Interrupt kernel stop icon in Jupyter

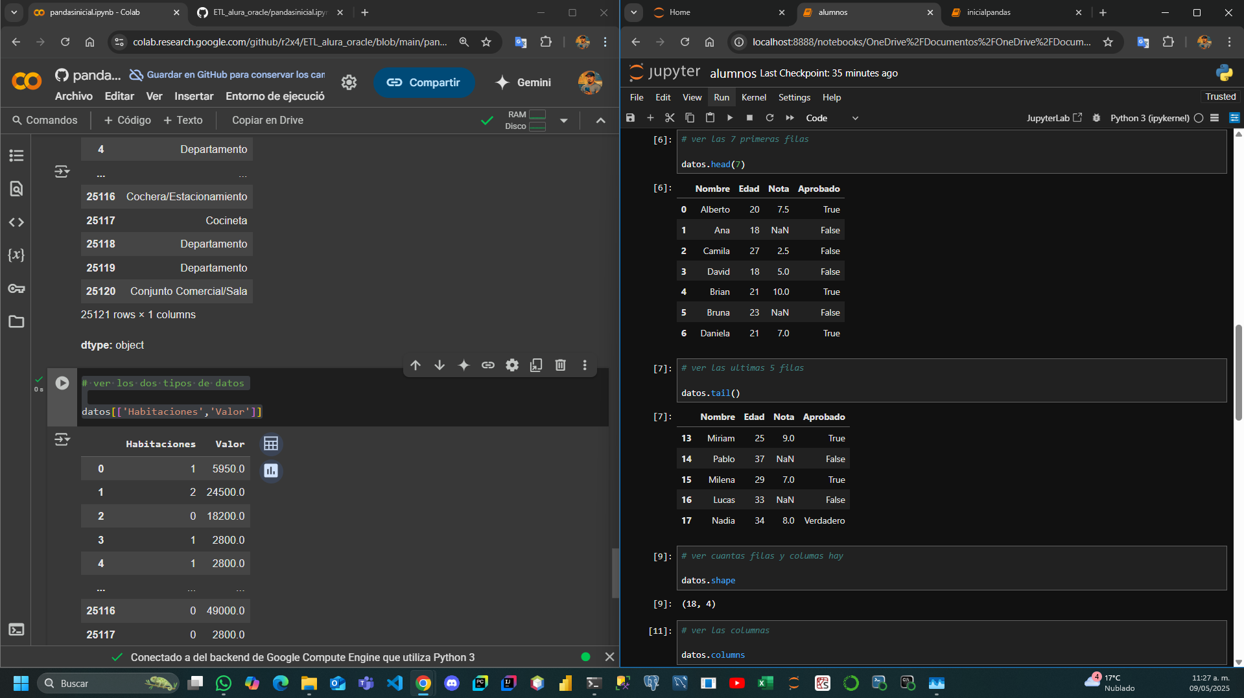click(x=749, y=118)
